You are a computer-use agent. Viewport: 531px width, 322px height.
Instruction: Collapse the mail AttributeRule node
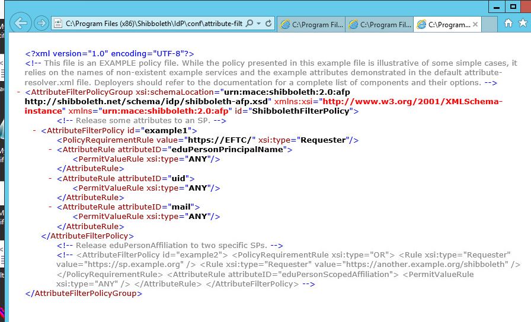point(50,207)
